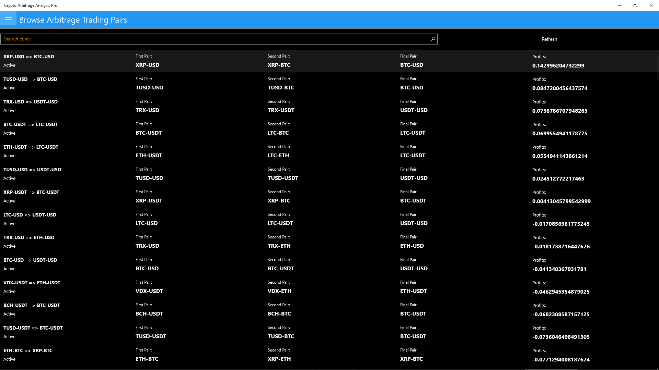Click the search magnifier icon
This screenshot has height=370, width=659.
(433, 39)
